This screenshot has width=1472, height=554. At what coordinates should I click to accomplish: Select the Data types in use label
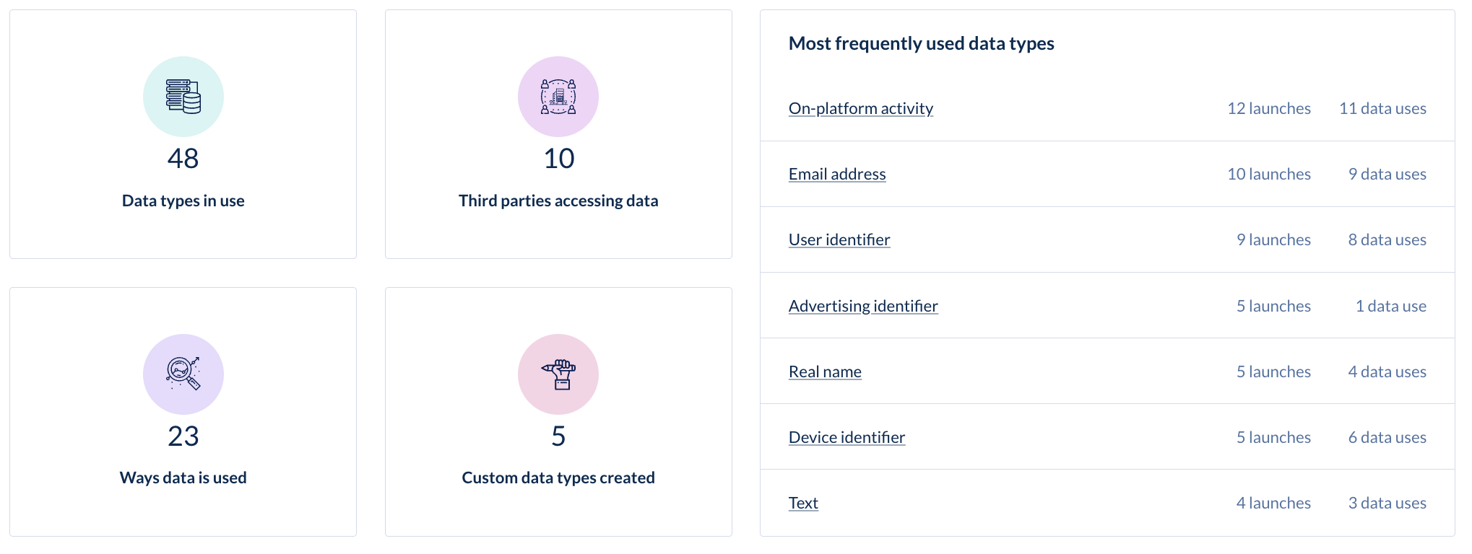[x=183, y=201]
